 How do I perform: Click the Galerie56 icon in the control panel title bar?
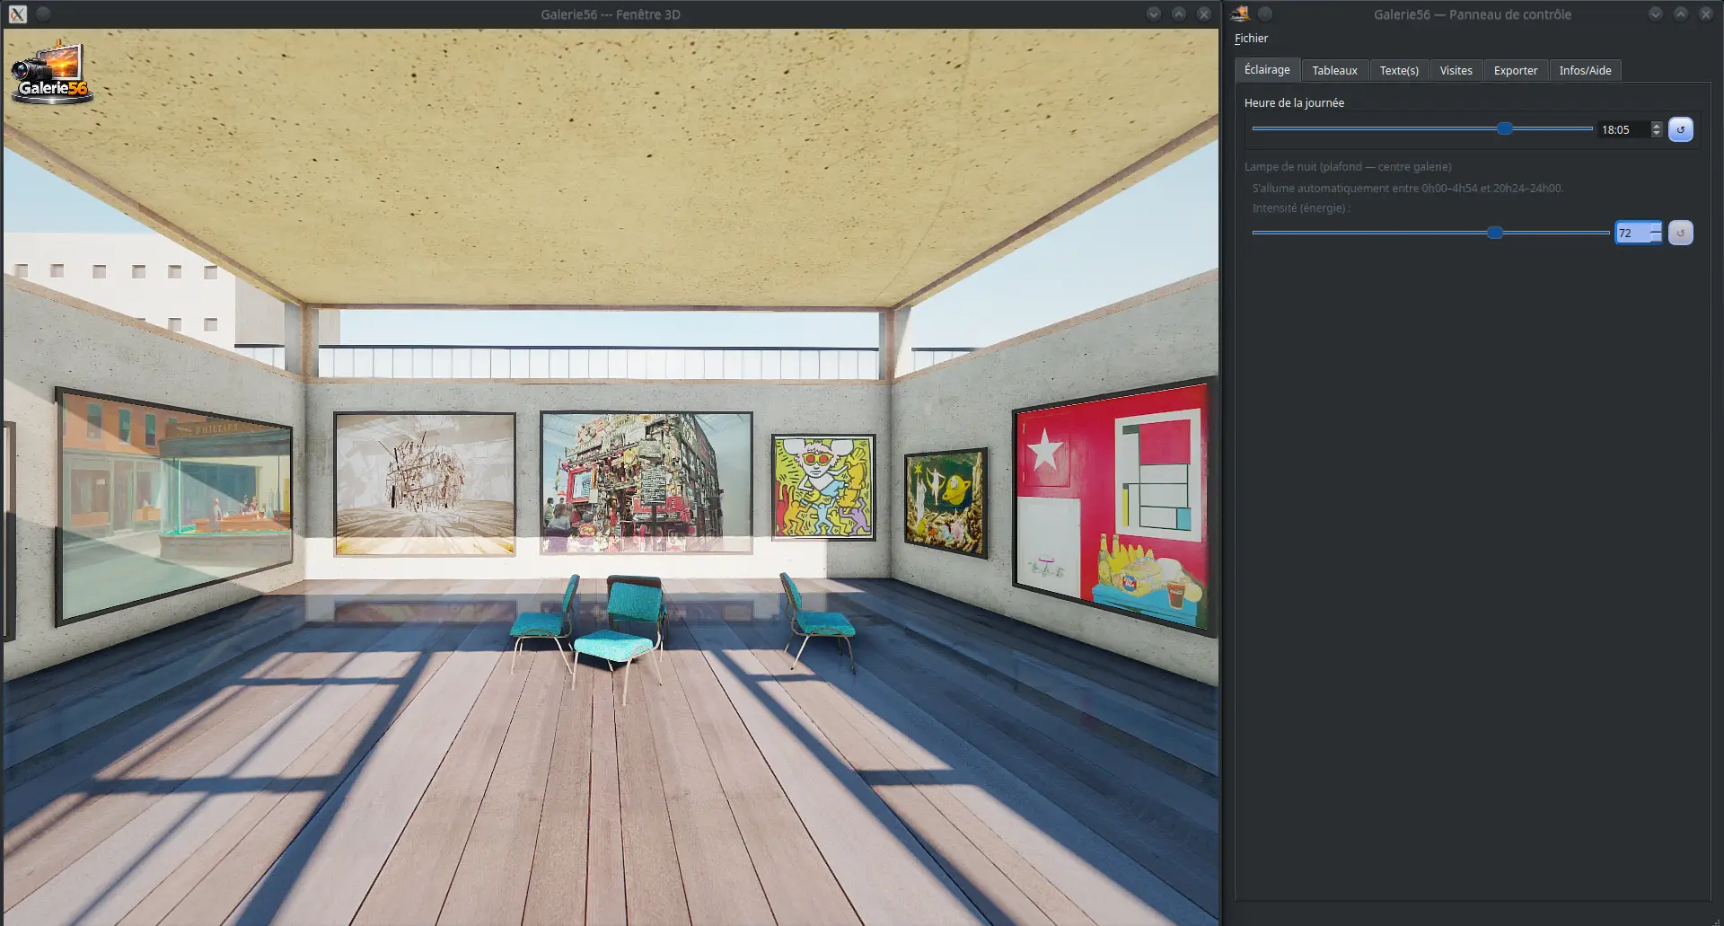1240,13
